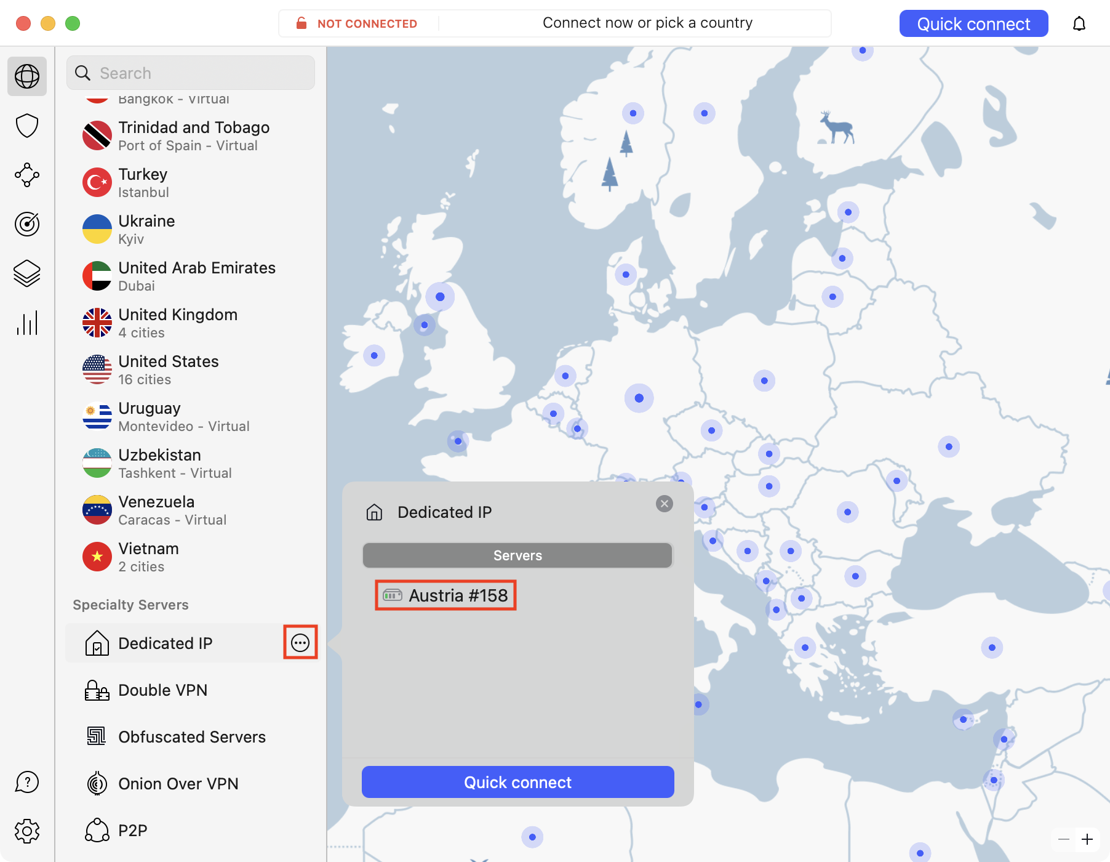Click the Ukraine flag icon
The image size is (1110, 862).
pyautogui.click(x=97, y=229)
